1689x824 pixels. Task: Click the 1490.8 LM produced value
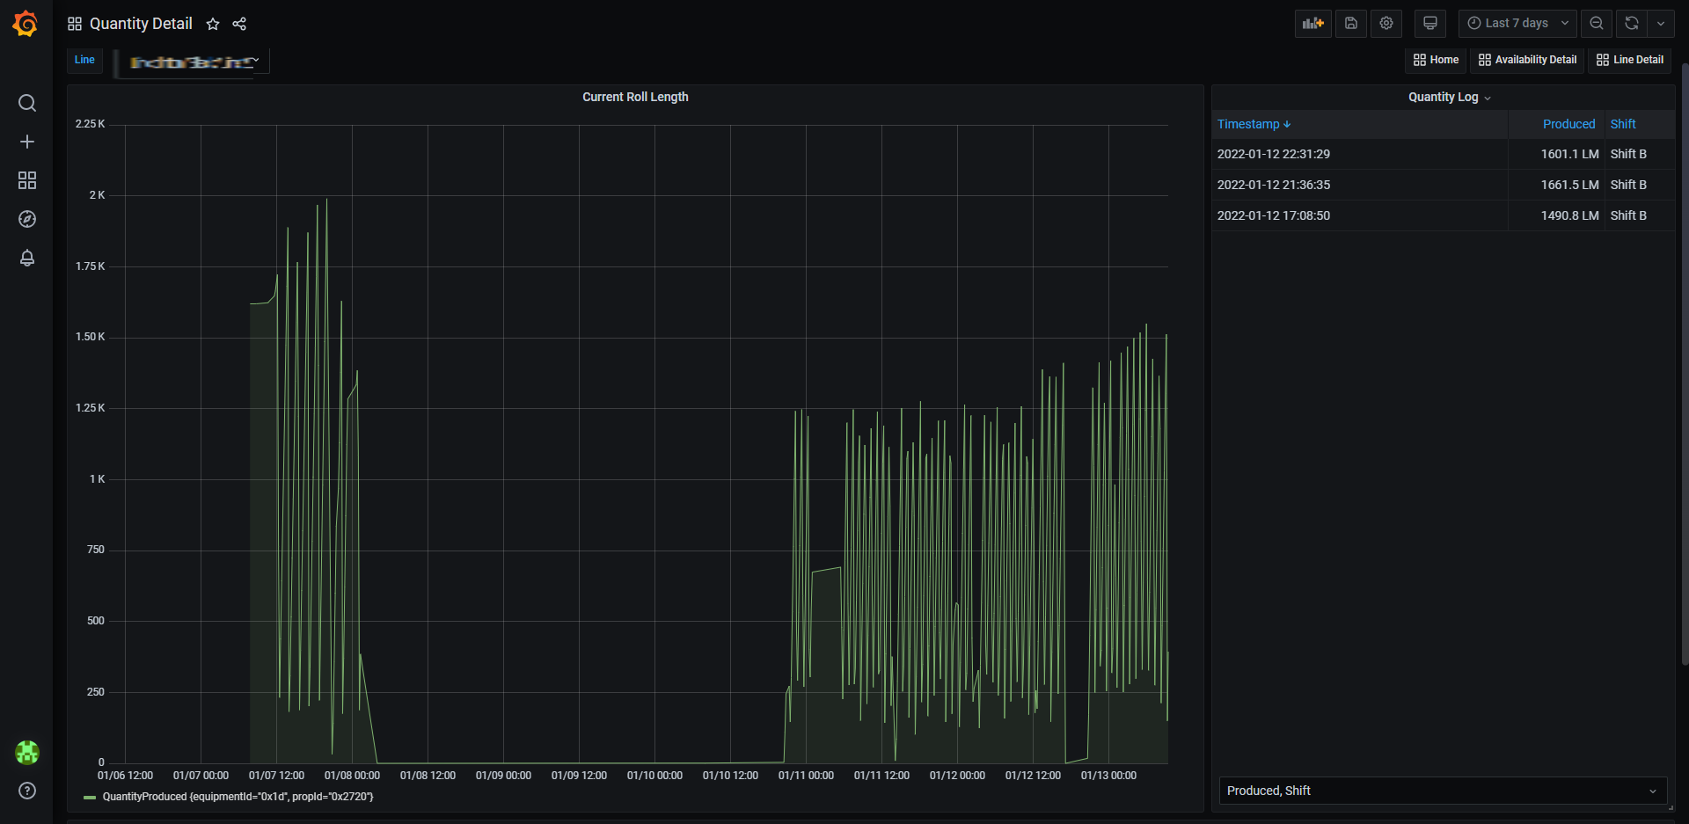point(1569,215)
